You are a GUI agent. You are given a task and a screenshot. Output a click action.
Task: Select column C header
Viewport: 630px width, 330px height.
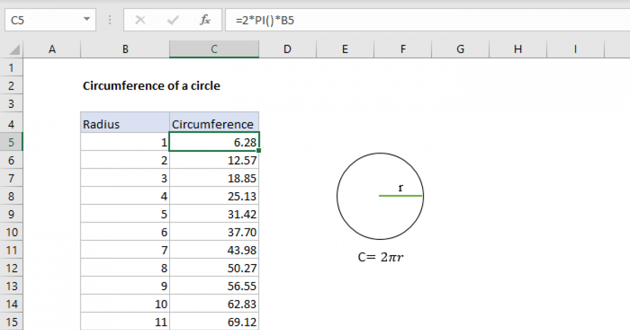coord(214,49)
